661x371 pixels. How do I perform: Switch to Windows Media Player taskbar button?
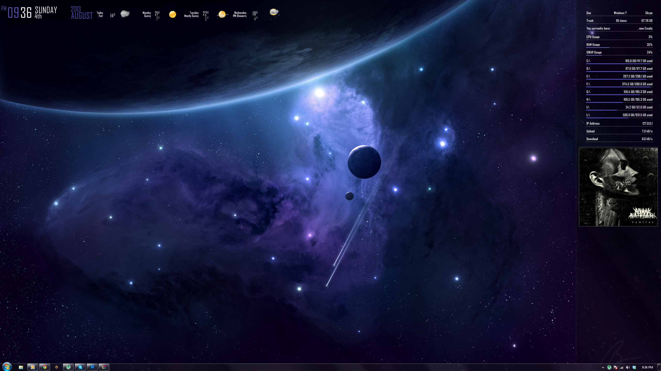(33, 367)
